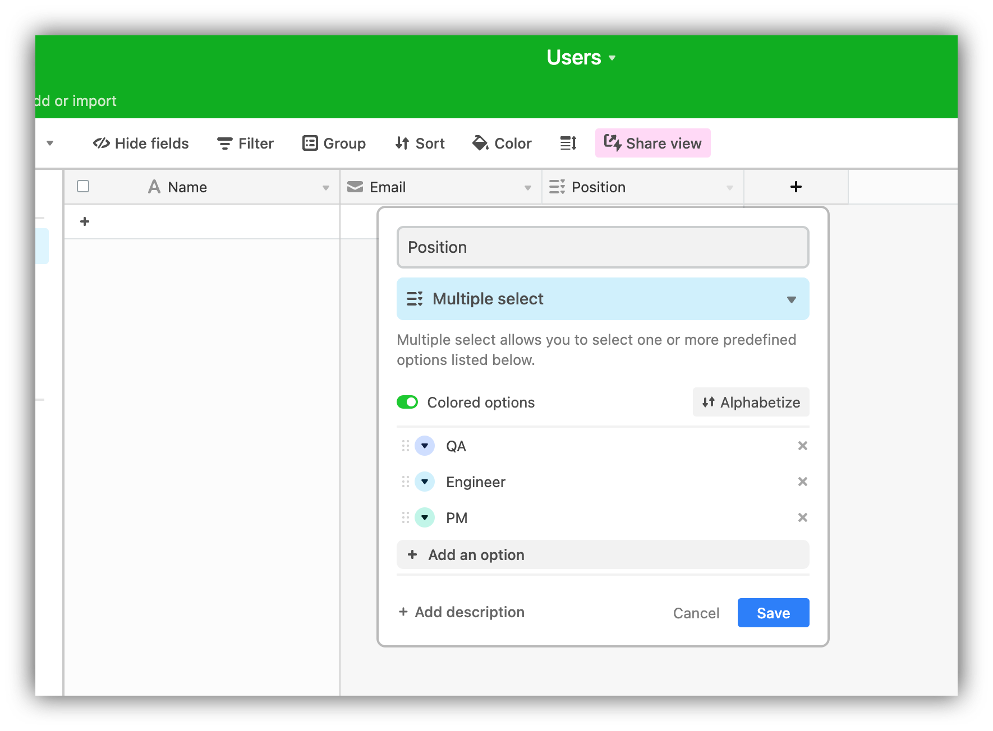Click the row height icon in toolbar
993x731 pixels.
pos(567,143)
